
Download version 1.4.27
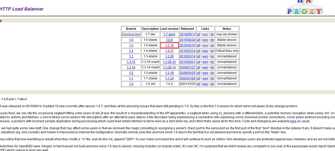[x=169, y=51]
